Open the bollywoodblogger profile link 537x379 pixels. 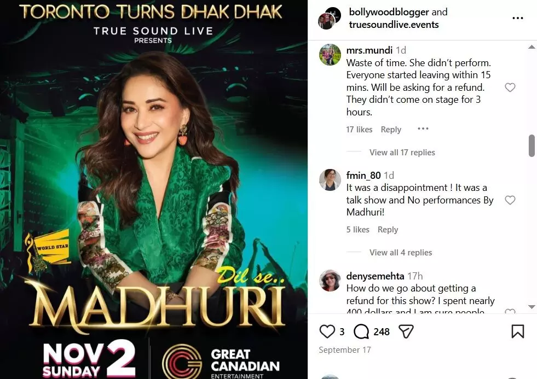(389, 12)
